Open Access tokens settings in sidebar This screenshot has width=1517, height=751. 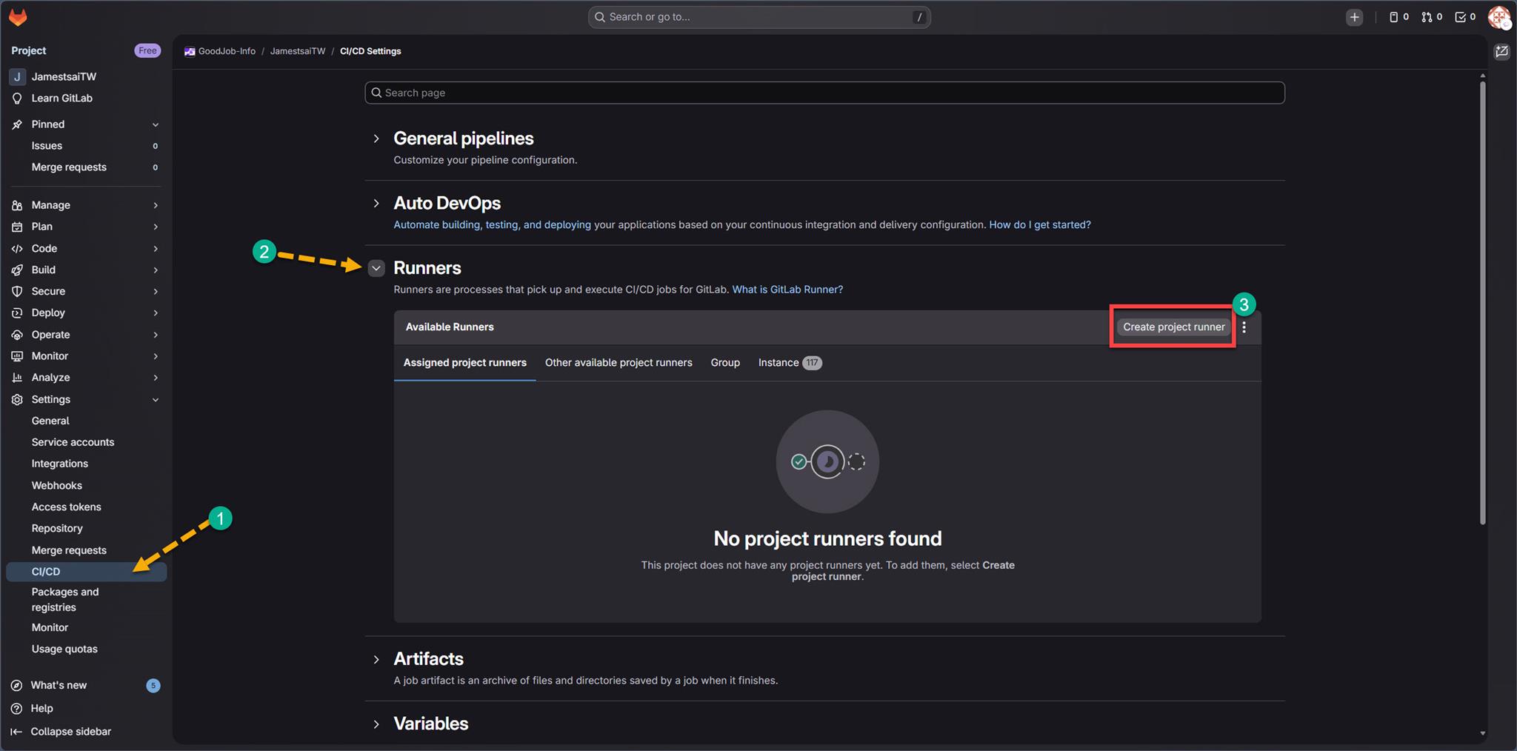coord(66,507)
